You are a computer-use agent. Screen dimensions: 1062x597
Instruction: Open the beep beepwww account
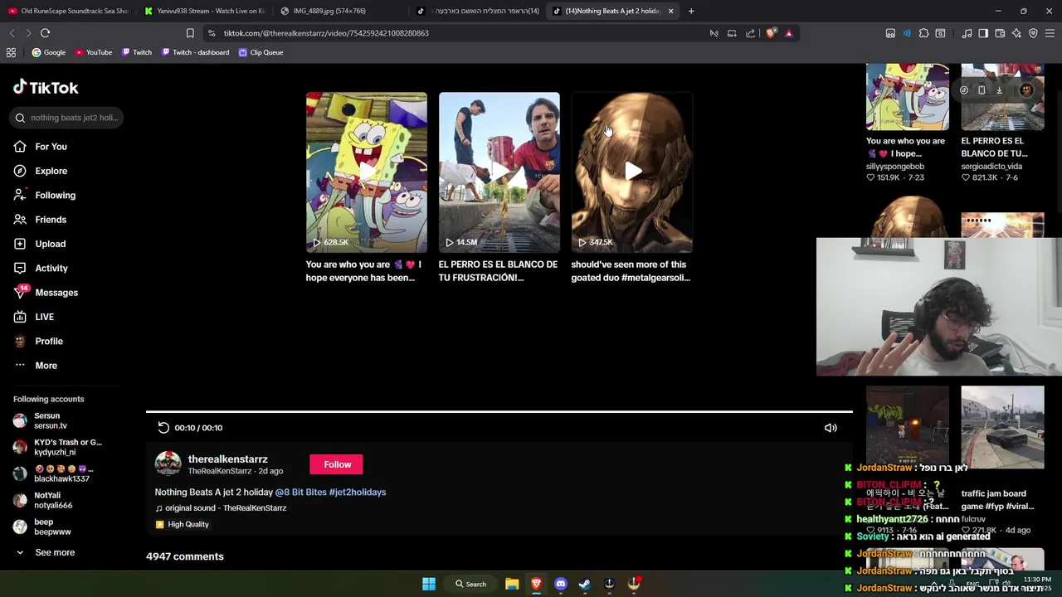point(42,527)
